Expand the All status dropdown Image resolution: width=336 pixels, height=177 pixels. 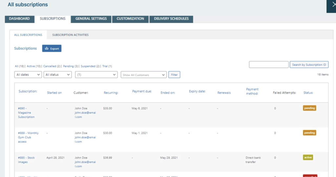pyautogui.click(x=58, y=75)
